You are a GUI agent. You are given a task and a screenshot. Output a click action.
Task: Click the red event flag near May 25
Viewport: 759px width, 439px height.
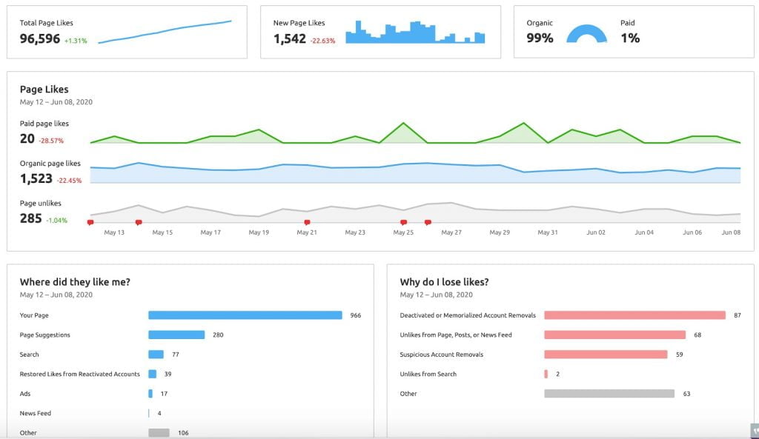point(403,221)
